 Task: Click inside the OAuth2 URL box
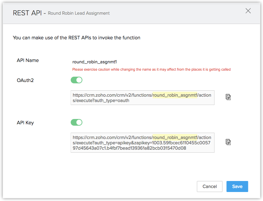[x=142, y=98]
